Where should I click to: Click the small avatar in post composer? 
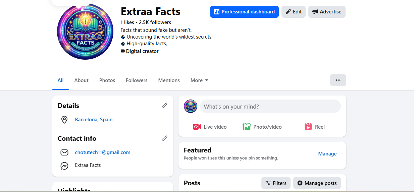(x=191, y=106)
